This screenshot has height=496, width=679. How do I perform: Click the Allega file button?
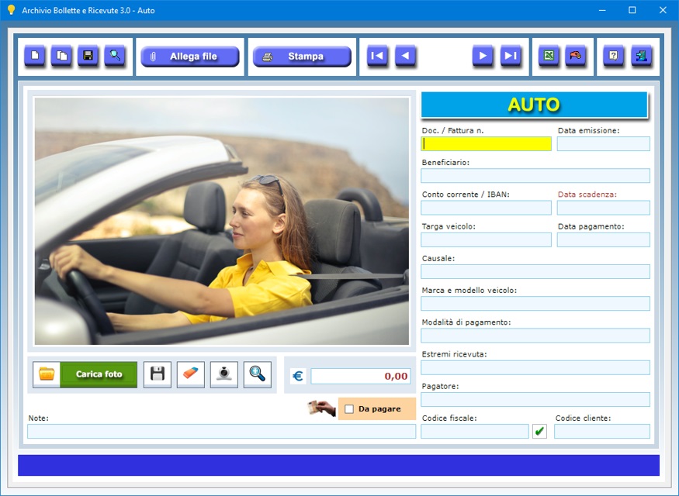(x=190, y=57)
